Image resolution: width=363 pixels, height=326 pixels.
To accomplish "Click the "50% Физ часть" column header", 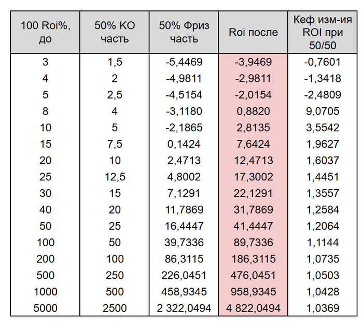I will point(184,32).
